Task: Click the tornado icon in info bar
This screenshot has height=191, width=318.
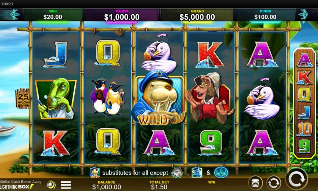Action: coord(197,173)
